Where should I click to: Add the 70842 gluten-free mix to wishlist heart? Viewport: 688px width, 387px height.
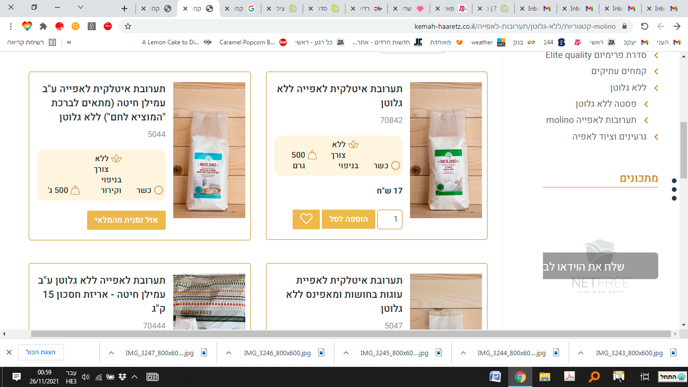[x=306, y=219]
